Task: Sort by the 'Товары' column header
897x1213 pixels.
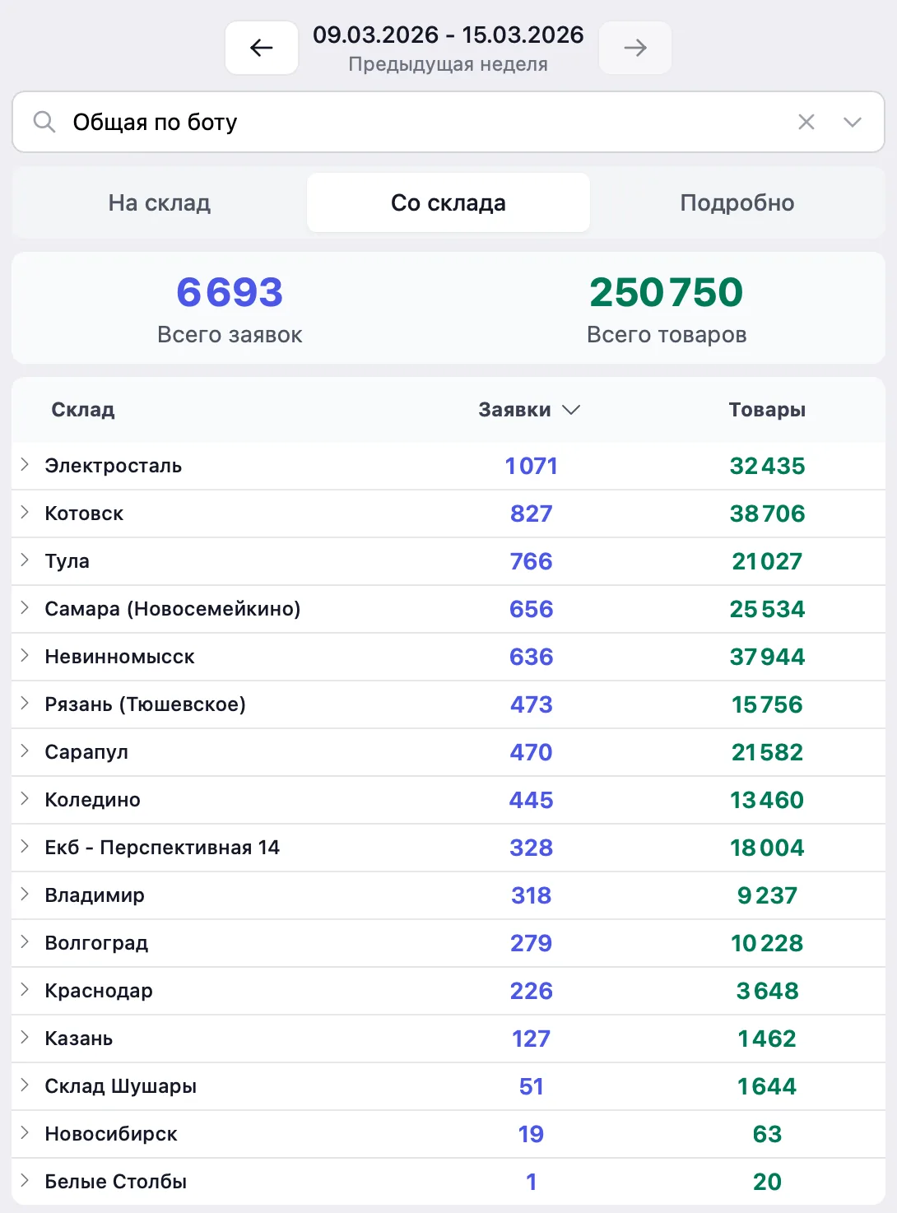Action: coord(767,410)
